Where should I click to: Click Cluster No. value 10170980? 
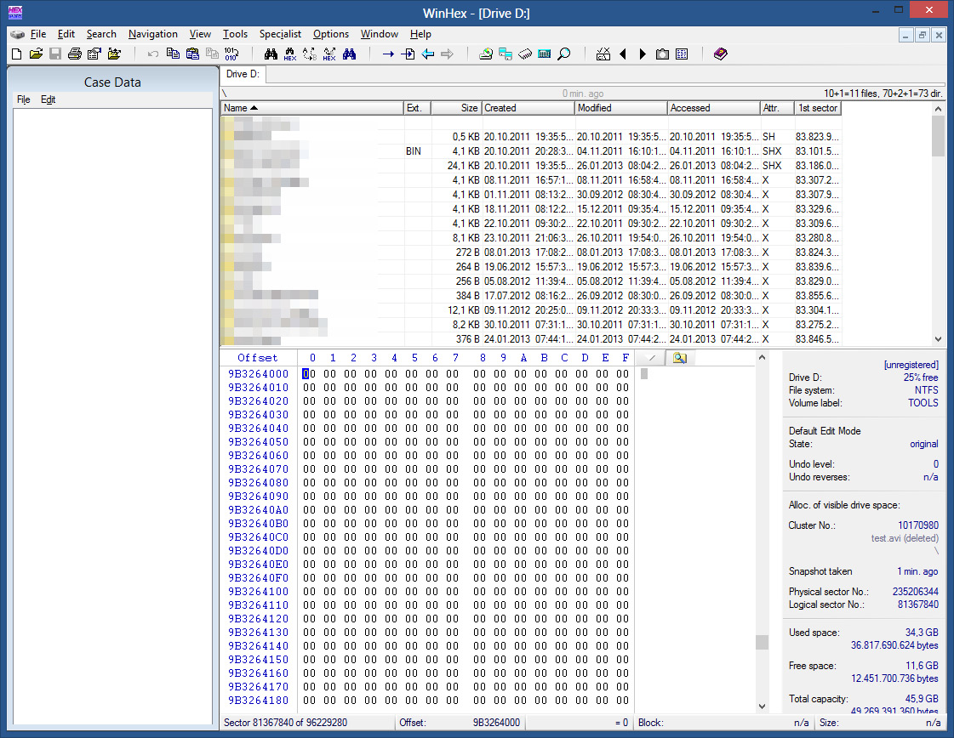coord(918,525)
